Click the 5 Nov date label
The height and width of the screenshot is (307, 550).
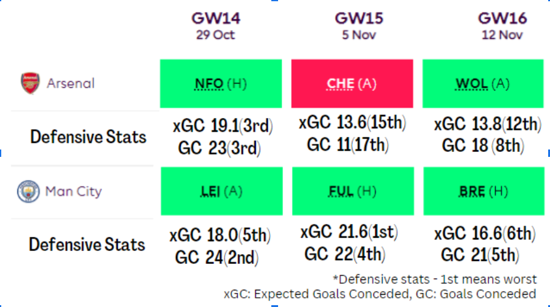(x=359, y=35)
